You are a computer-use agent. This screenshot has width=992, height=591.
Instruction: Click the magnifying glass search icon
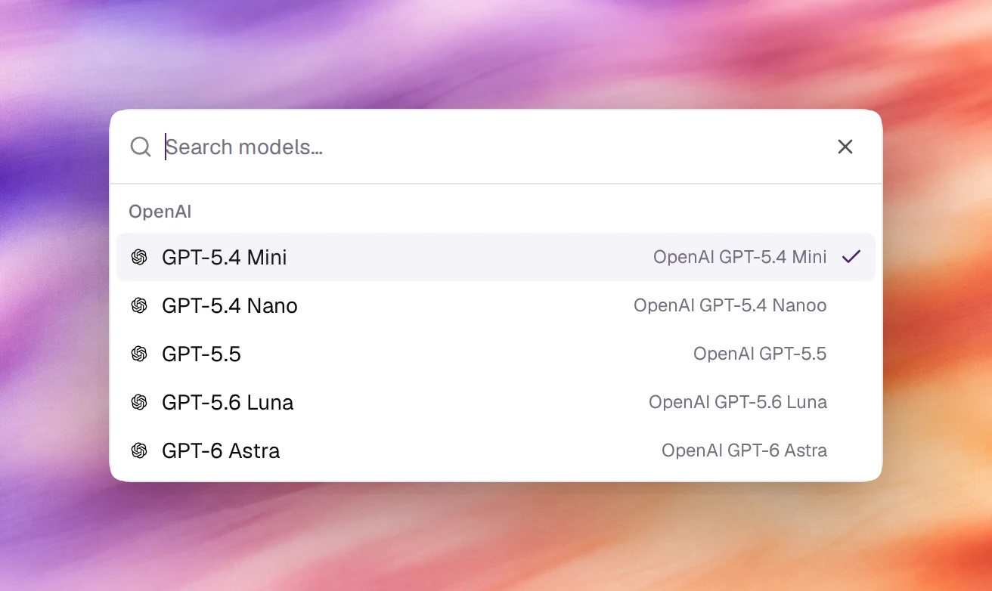[141, 147]
